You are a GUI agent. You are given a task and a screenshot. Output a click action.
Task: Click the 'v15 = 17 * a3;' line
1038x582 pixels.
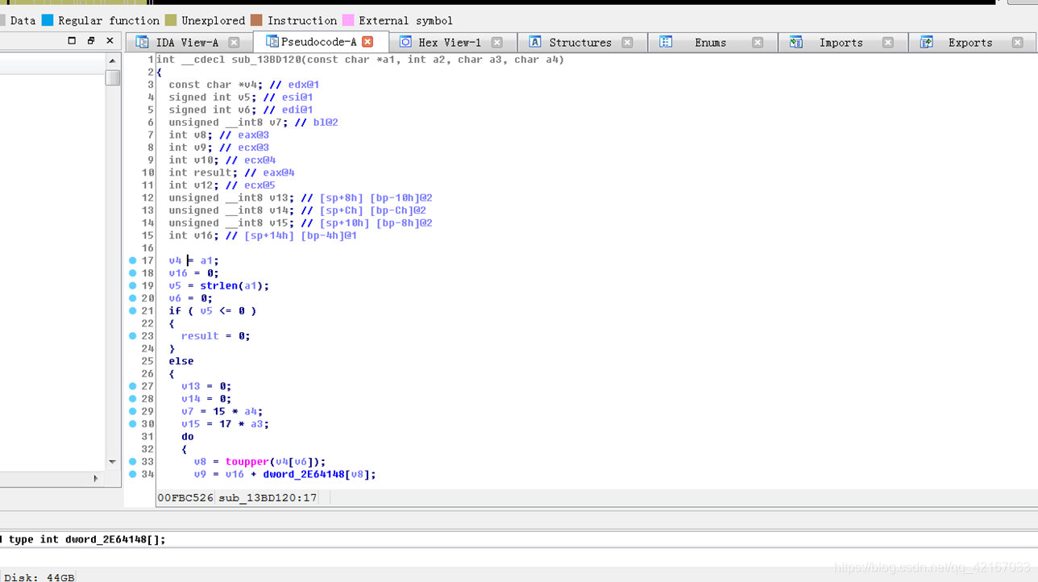click(225, 424)
